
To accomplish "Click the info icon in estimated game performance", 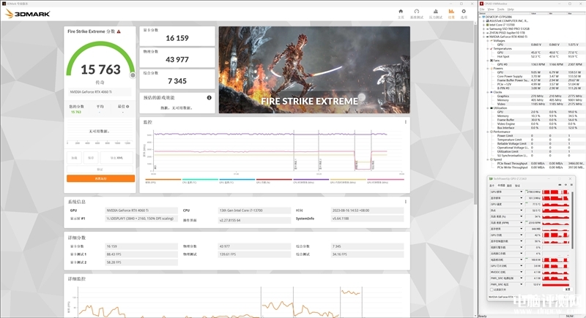I will 209,97.
